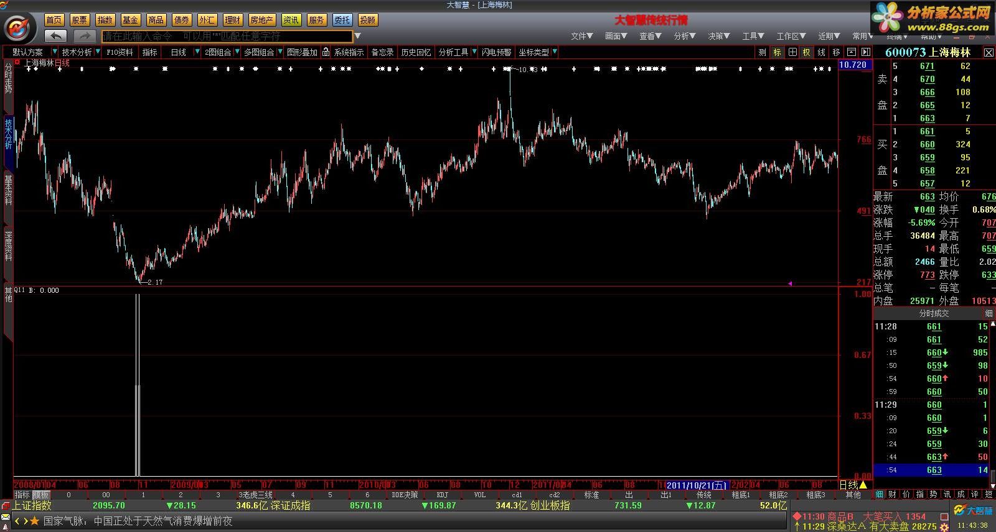This screenshot has width=996, height=532.
Task: Click the command input field
Action: tap(227, 37)
